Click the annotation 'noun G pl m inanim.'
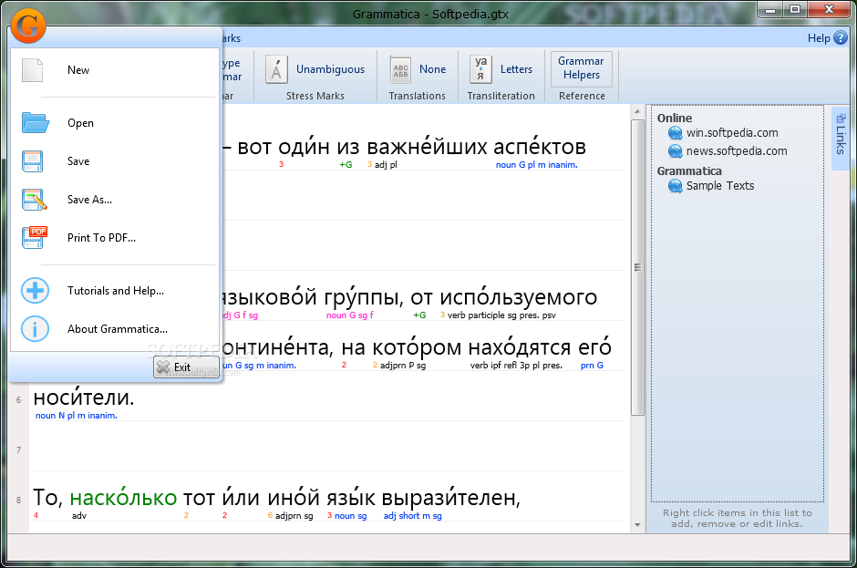 coord(537,164)
